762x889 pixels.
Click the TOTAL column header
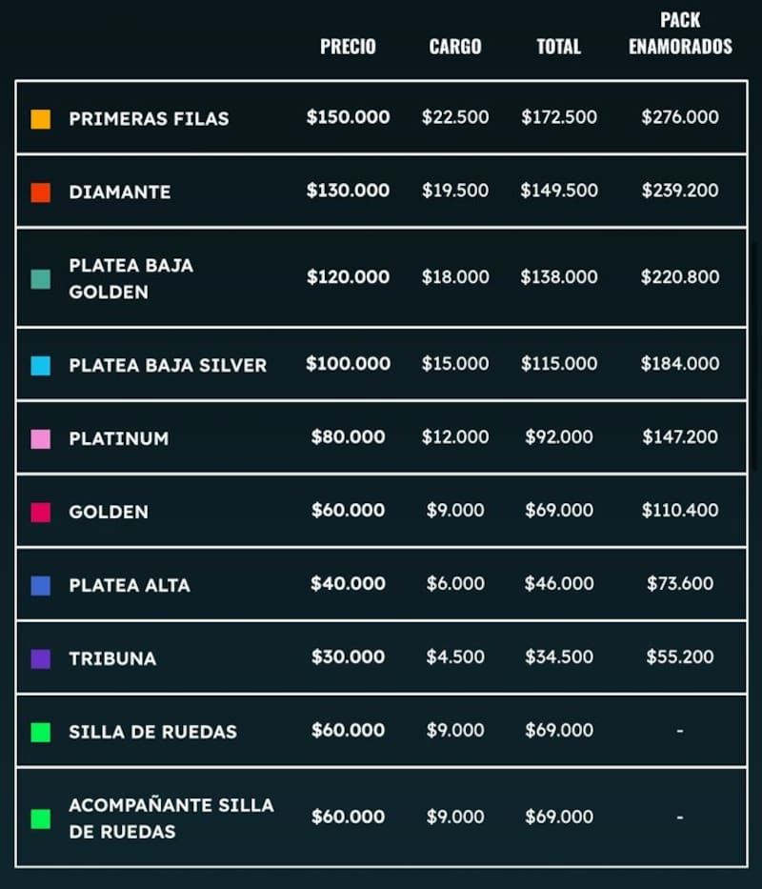[558, 47]
